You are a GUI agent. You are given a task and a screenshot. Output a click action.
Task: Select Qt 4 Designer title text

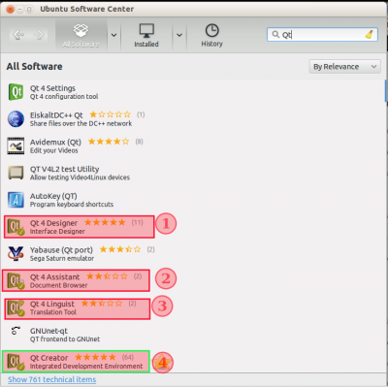53,223
